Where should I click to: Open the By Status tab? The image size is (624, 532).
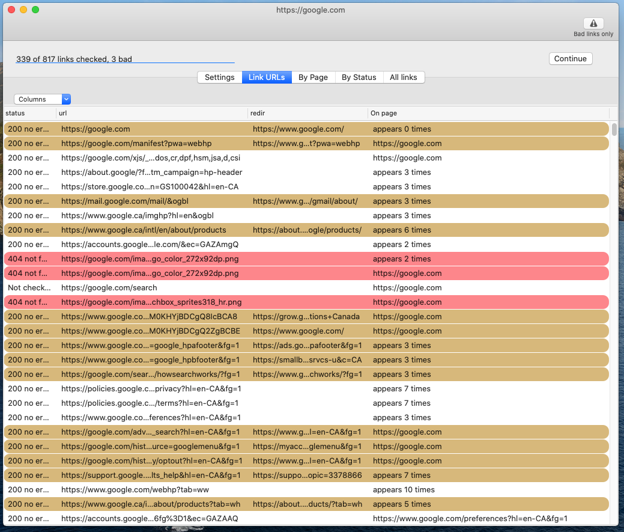point(359,78)
